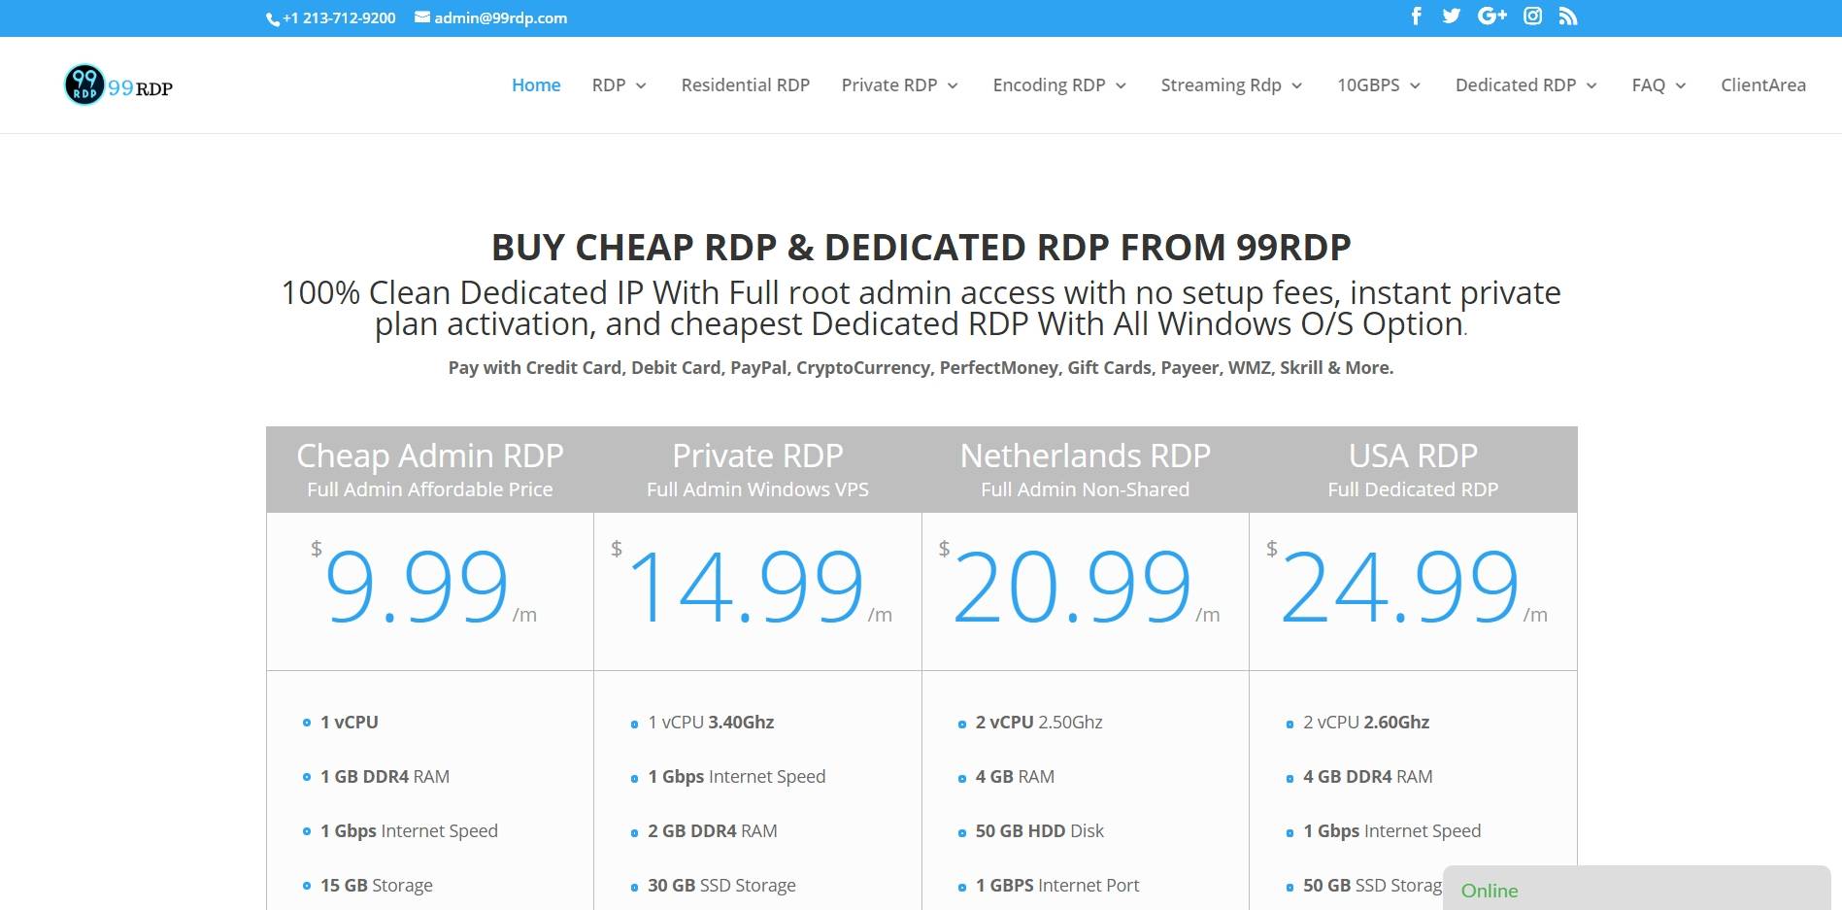
Task: Open Streaming Rdp menu item
Action: (x=1221, y=85)
